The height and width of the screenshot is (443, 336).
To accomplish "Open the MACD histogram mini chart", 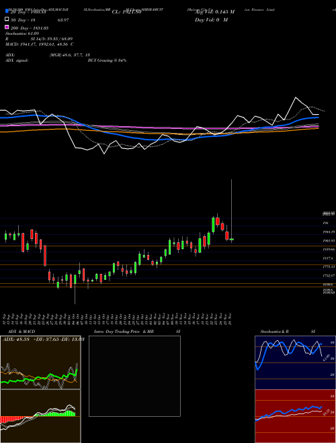I will (x=40, y=416).
